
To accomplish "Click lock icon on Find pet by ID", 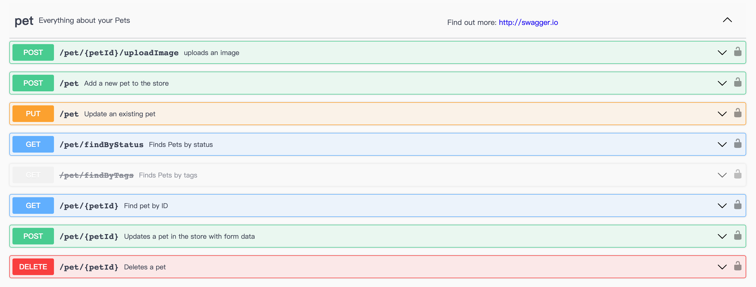I will pos(738,205).
